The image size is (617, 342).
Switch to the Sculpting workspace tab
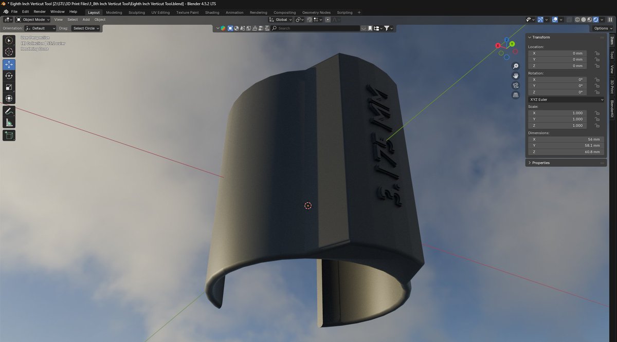(137, 12)
